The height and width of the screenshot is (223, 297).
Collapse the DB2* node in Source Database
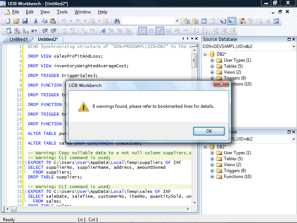(205, 54)
